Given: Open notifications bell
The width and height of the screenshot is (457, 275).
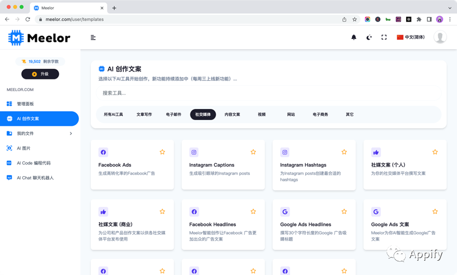Looking at the screenshot, I should tap(353, 38).
